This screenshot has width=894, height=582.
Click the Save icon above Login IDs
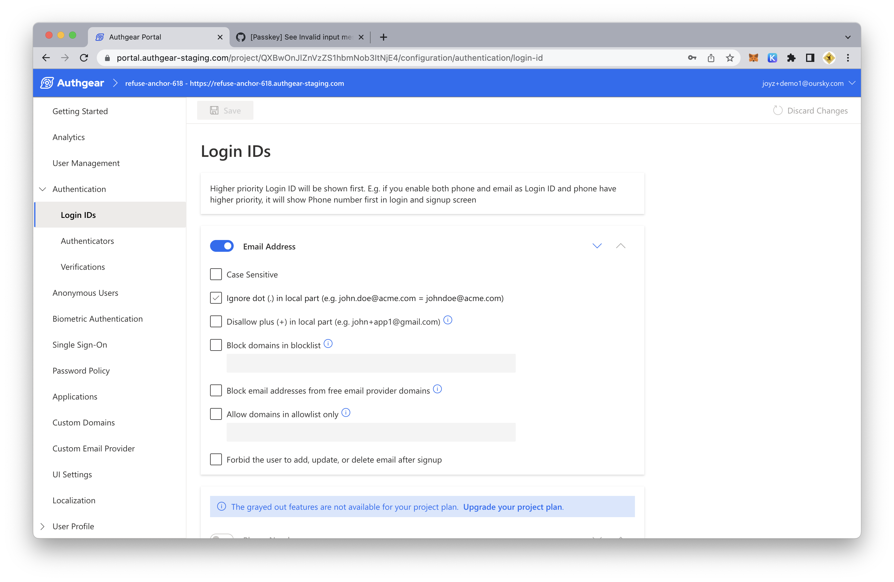coord(214,110)
